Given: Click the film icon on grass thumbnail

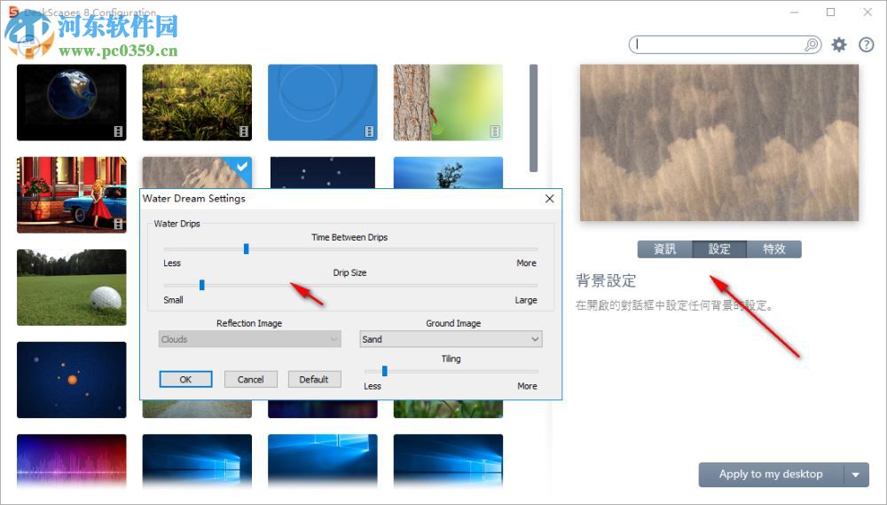Looking at the screenshot, I should pos(244,132).
